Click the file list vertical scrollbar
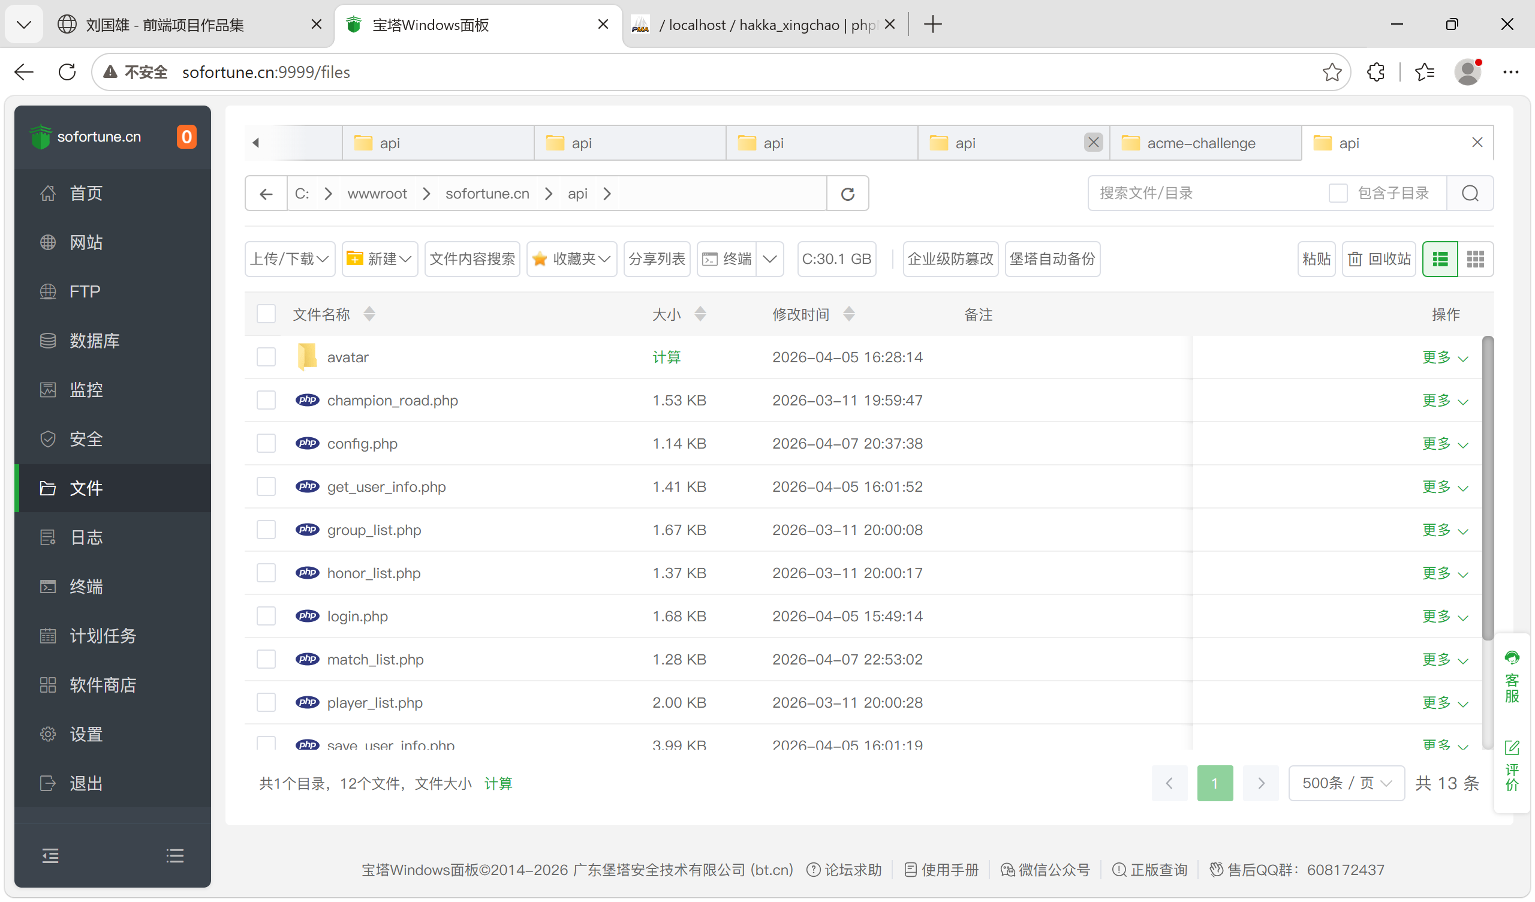The height and width of the screenshot is (902, 1535). tap(1488, 488)
